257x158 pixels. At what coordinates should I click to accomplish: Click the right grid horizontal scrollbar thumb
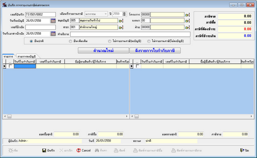pos(137,116)
